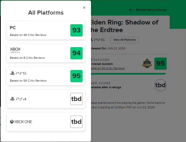The width and height of the screenshot is (186, 142).
Task: Close the All Platforms popup
Action: [84, 8]
